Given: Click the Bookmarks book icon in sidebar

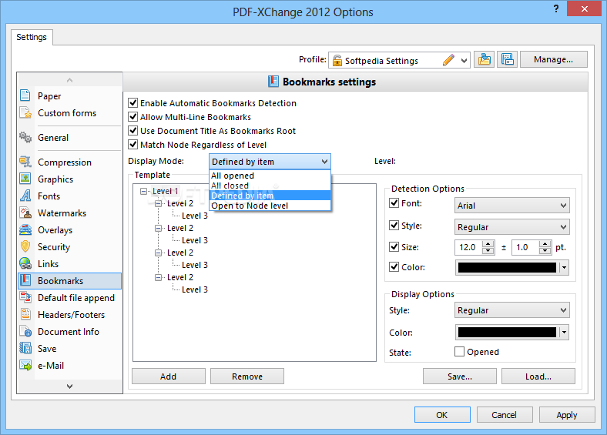Looking at the screenshot, I should 25,280.
